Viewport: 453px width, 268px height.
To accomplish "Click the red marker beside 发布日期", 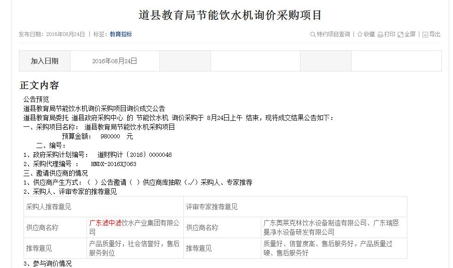I will (x=16, y=33).
